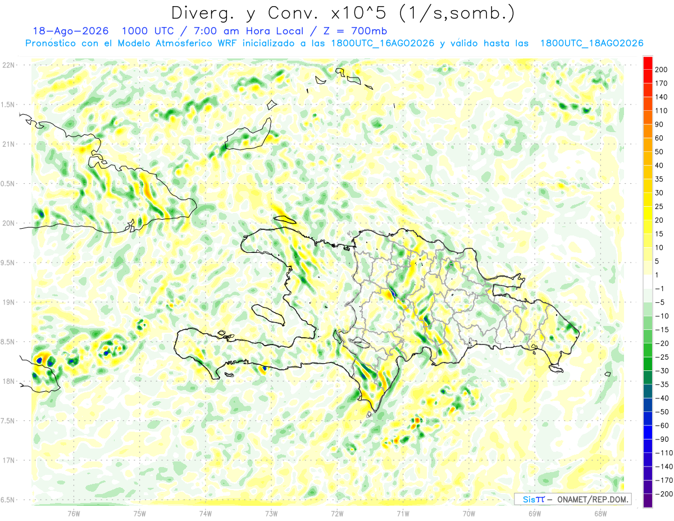Click the positive '110' color bar label
674x521 pixels.
coord(662,111)
